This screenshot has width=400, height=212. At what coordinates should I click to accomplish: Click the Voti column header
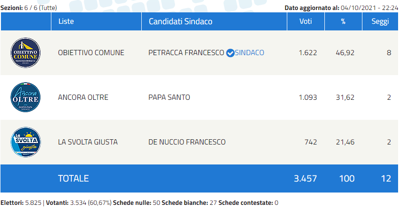point(306,21)
